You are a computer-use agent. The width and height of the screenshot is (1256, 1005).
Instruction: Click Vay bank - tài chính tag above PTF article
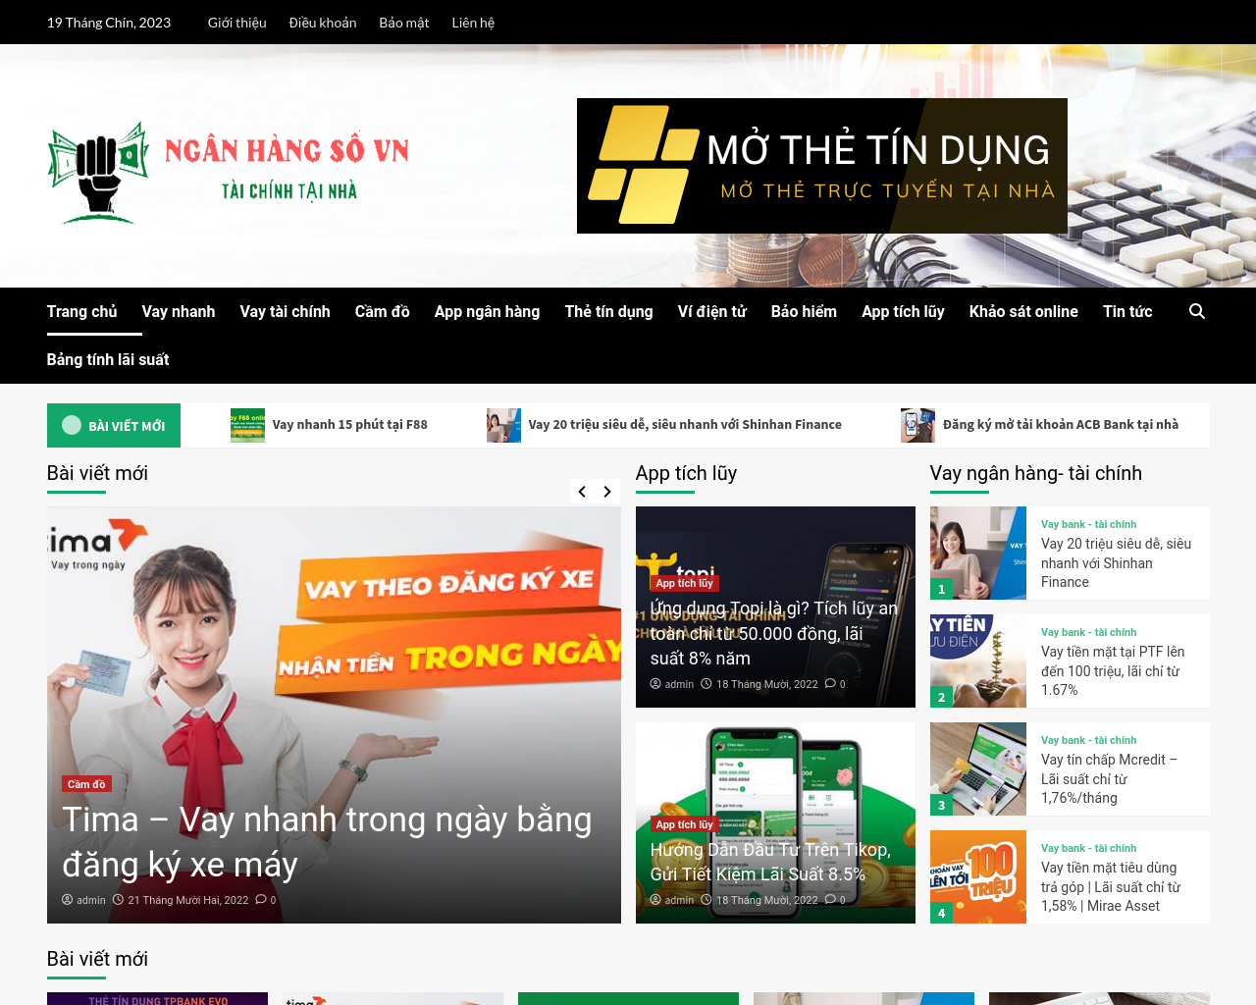pos(1088,632)
